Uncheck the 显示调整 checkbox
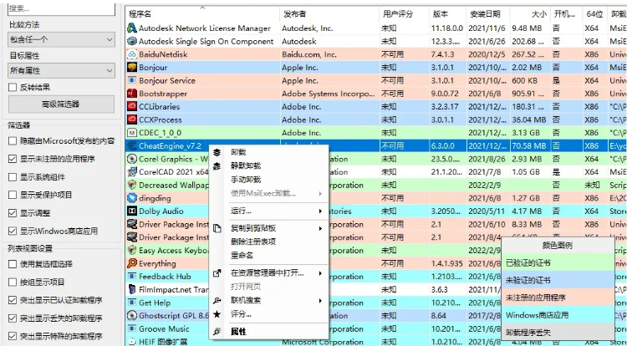 coord(13,213)
